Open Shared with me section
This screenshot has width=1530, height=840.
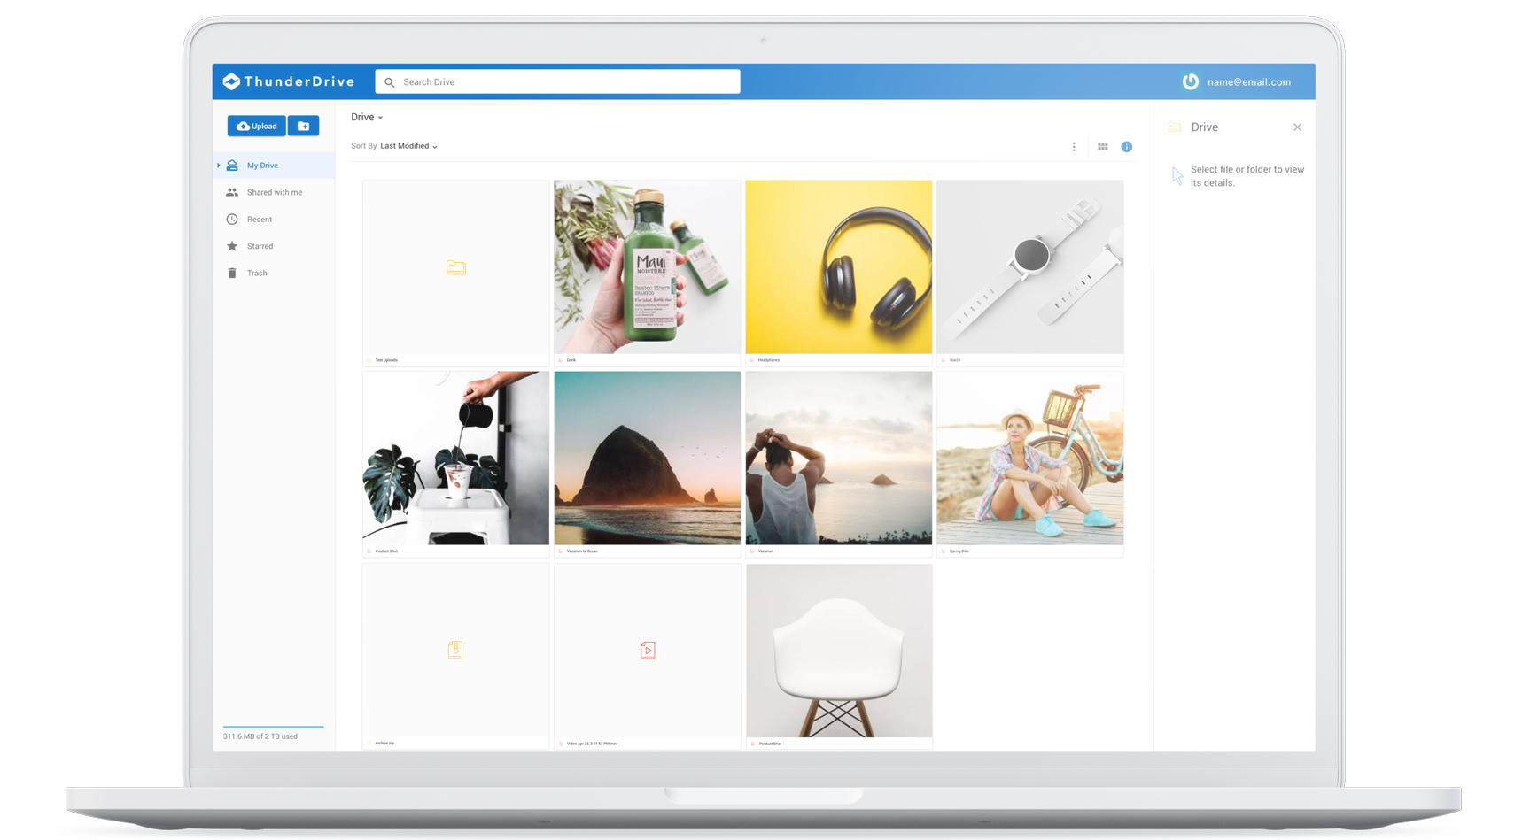click(x=274, y=192)
